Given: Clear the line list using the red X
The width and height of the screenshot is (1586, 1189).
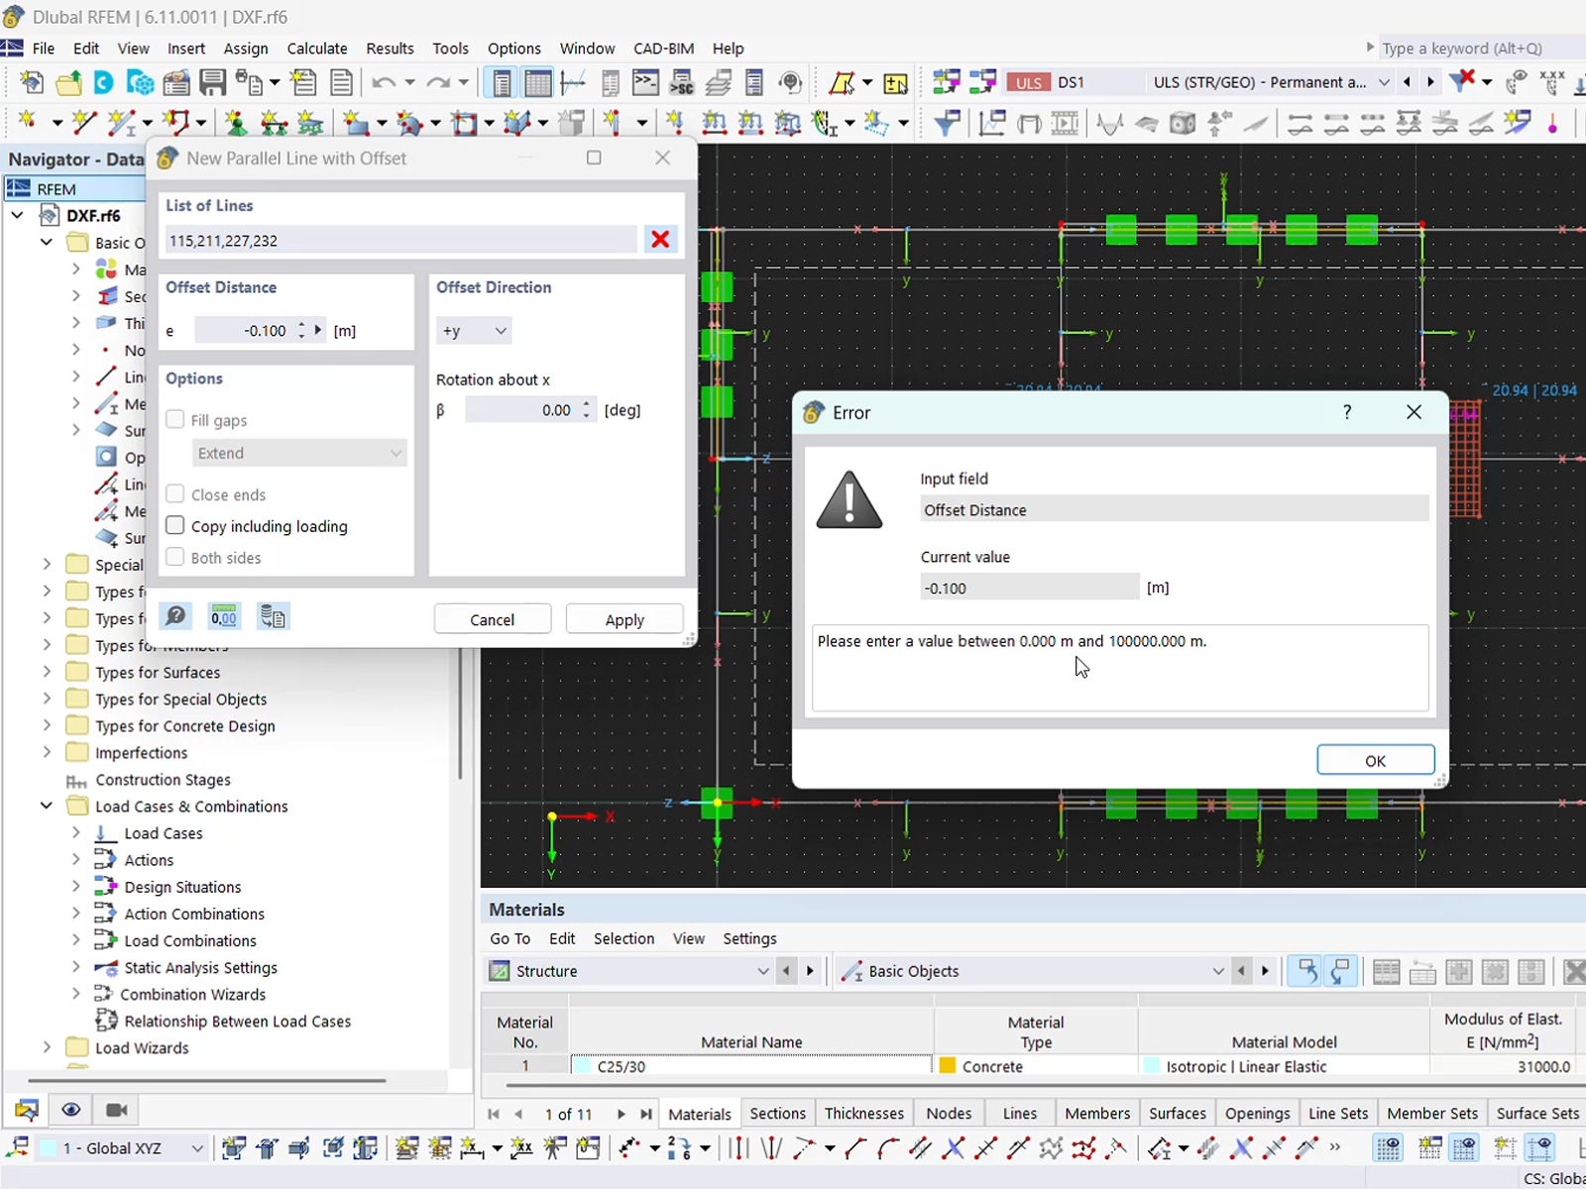Looking at the screenshot, I should [660, 239].
